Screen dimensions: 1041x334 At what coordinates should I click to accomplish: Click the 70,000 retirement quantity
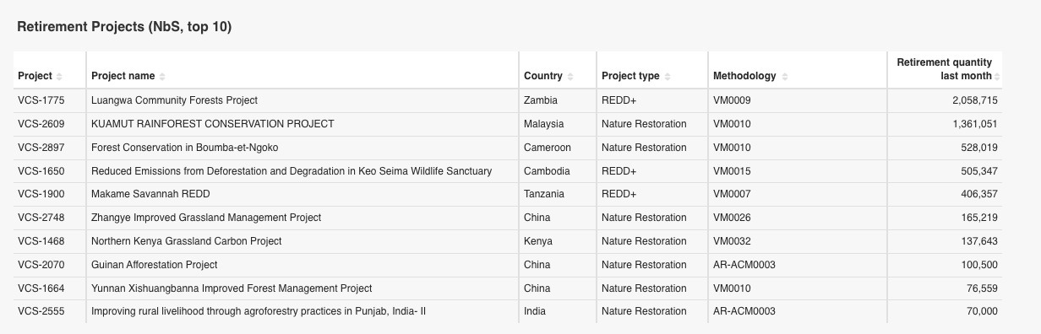pyautogui.click(x=983, y=311)
